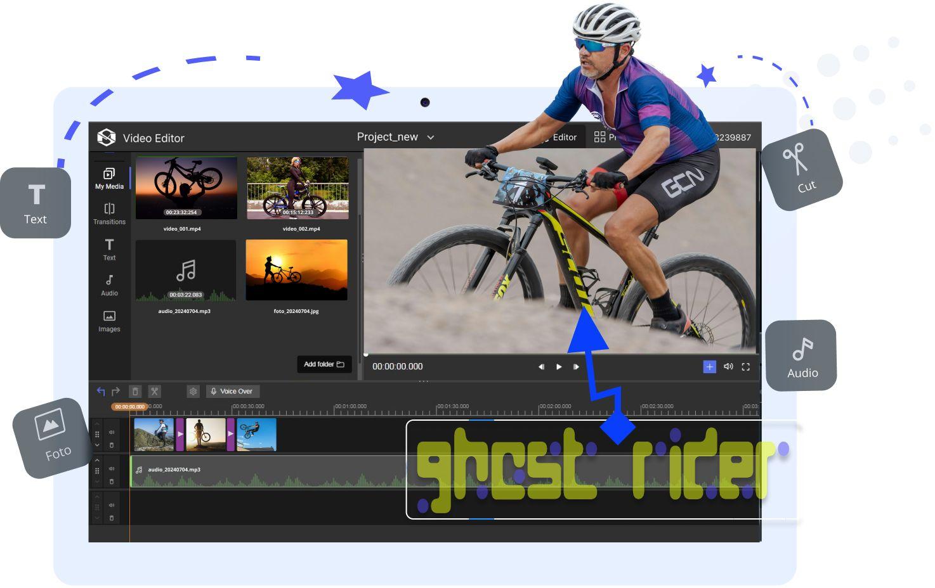This screenshot has height=588, width=935.
Task: Click the blue plus button in preview
Action: (709, 367)
